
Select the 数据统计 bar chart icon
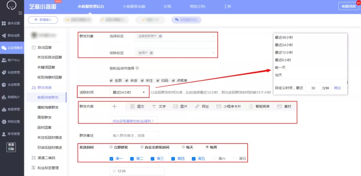tap(4, 97)
